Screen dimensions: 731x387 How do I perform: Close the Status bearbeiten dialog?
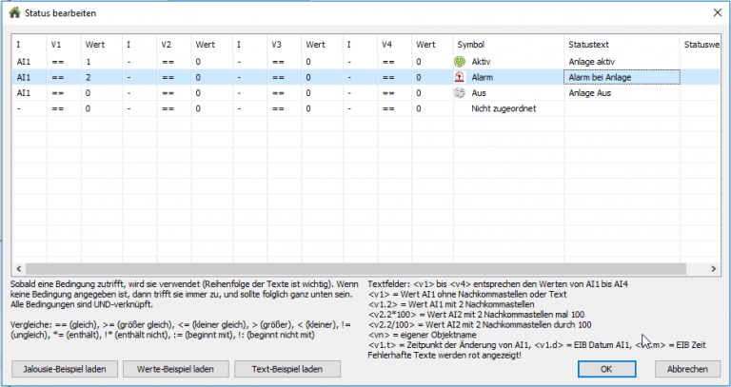coord(717,13)
